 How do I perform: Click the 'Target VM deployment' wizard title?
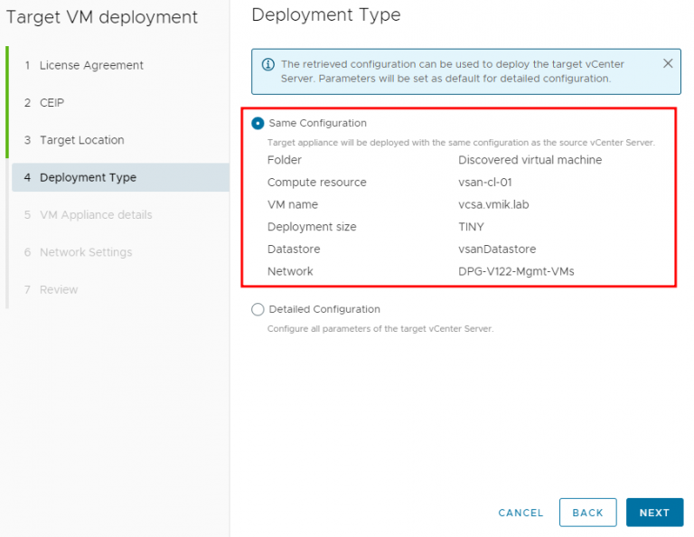tap(102, 18)
